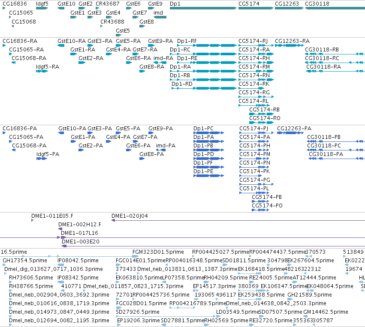Click the CG15068 gene label

point(24,21)
